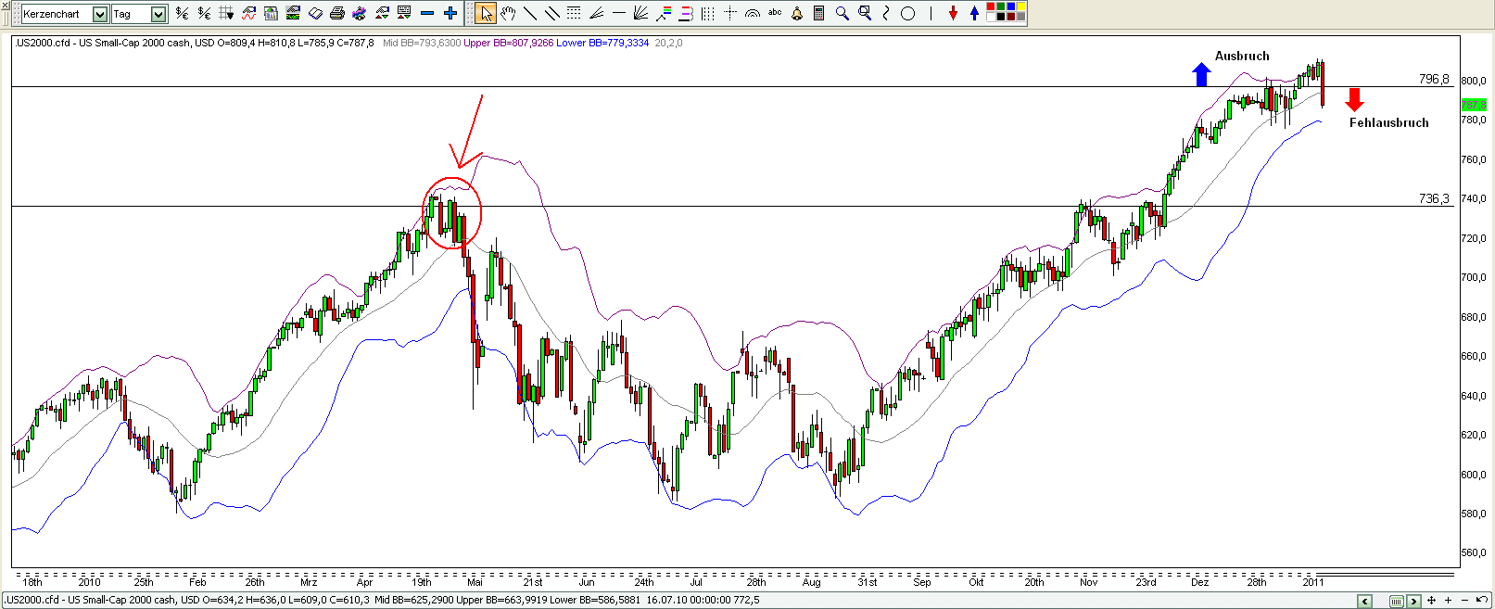Click the Fehlausbruch annotation label

[x=1388, y=122]
